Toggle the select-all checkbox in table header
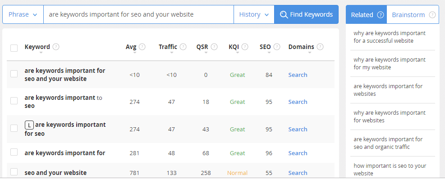Image resolution: width=445 pixels, height=179 pixels. click(x=14, y=48)
